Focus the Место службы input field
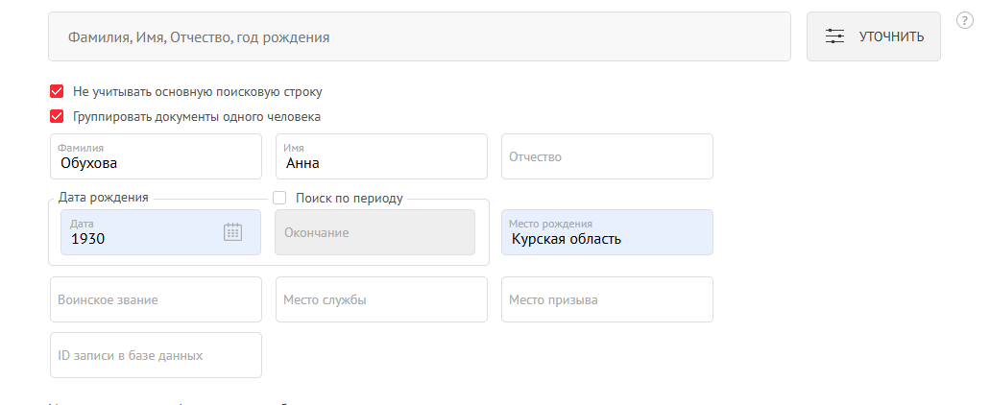Viewport: 990px width, 405px height. pyautogui.click(x=381, y=299)
